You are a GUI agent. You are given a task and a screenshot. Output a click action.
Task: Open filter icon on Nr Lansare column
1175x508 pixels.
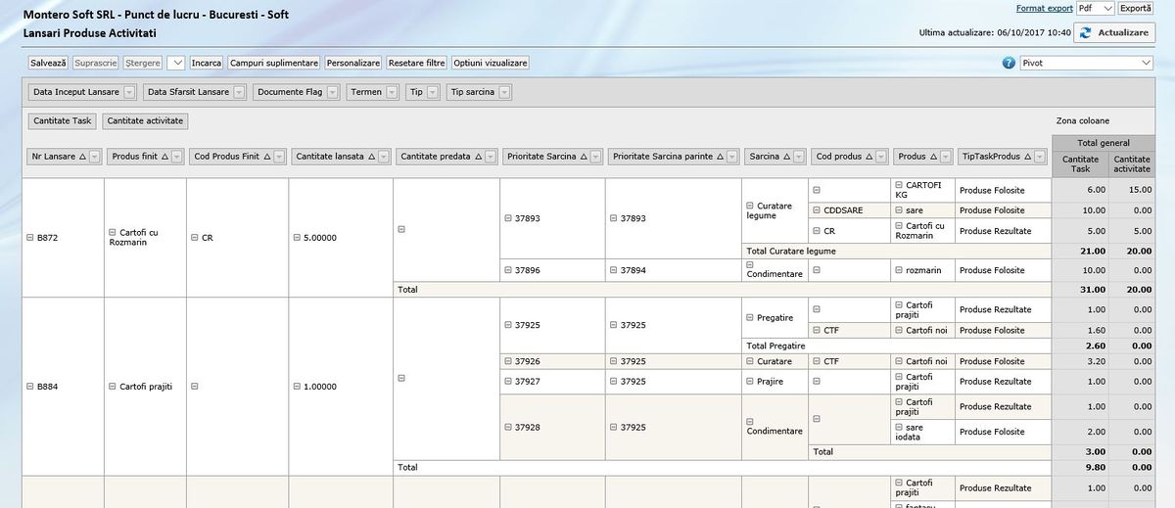[95, 157]
